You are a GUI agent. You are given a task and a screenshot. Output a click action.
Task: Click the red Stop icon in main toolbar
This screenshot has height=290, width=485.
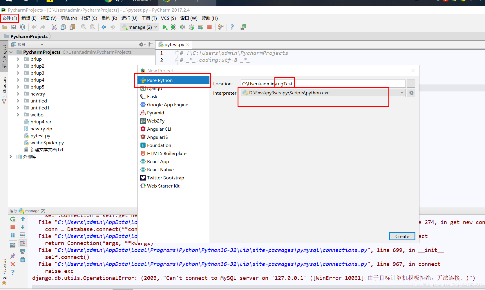(209, 27)
